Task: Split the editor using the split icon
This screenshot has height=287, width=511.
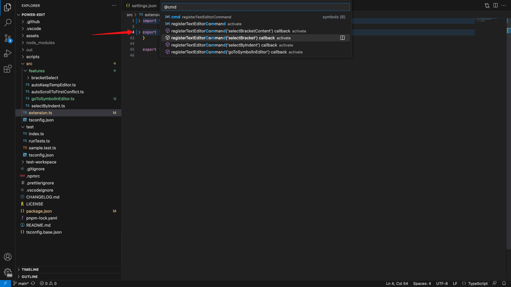Action: pos(496,5)
